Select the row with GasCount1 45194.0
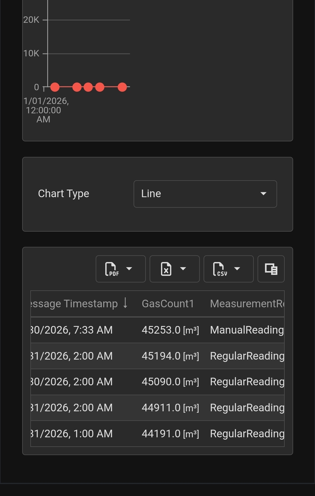The width and height of the screenshot is (315, 496). pos(157,356)
